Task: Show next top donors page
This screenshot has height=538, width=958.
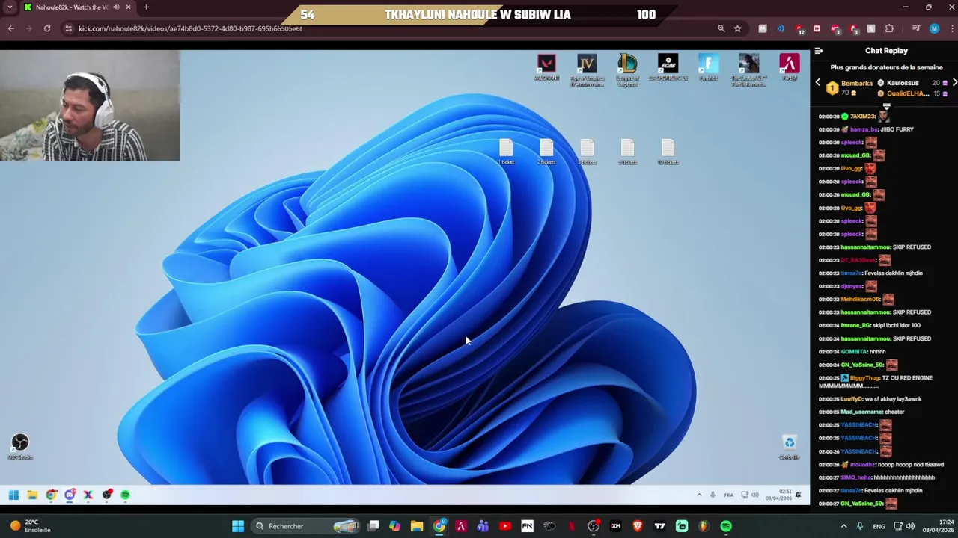Action: point(954,82)
